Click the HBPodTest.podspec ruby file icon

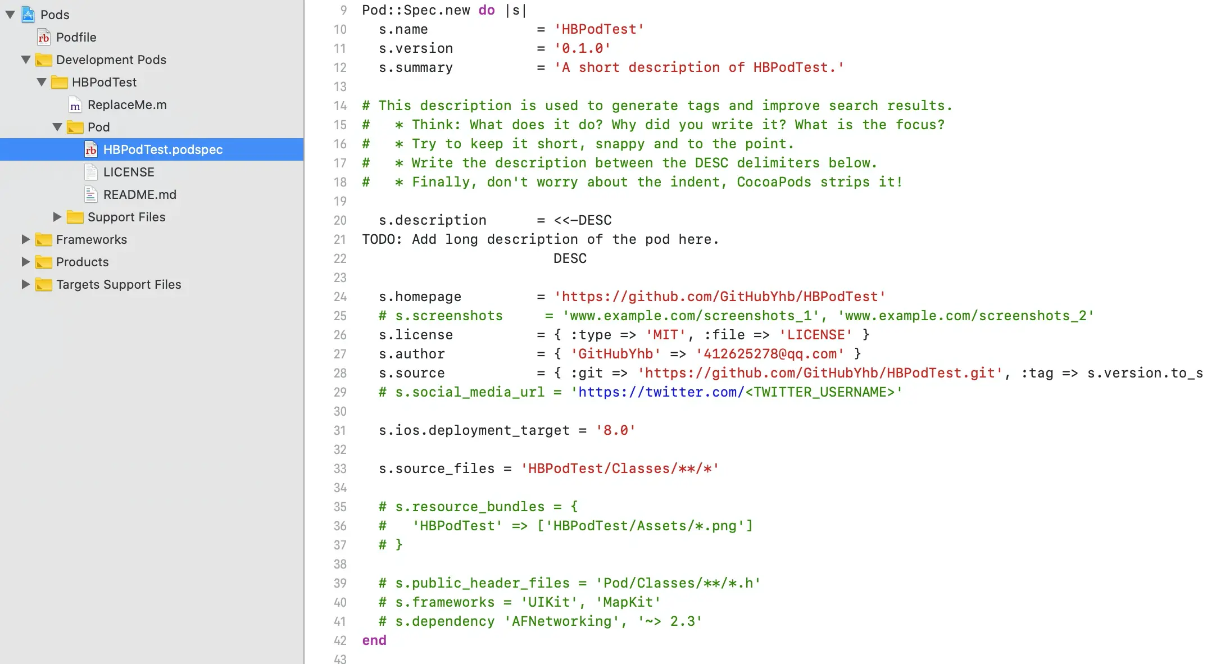pyautogui.click(x=91, y=149)
